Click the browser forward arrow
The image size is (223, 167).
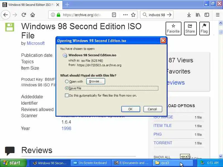pyautogui.click(x=15, y=15)
